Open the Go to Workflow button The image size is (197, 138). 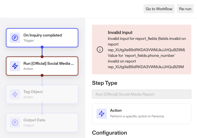[159, 9]
